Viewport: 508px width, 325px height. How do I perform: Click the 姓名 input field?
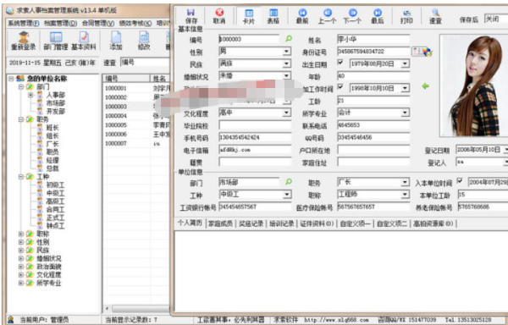tap(373, 39)
